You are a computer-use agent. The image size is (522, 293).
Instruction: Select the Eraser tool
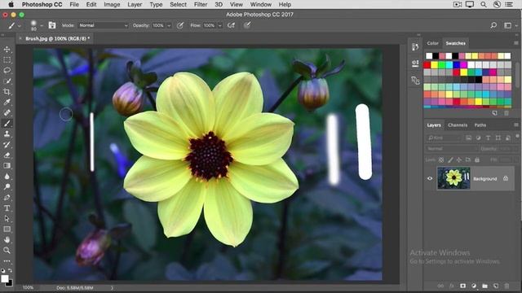[x=7, y=155]
